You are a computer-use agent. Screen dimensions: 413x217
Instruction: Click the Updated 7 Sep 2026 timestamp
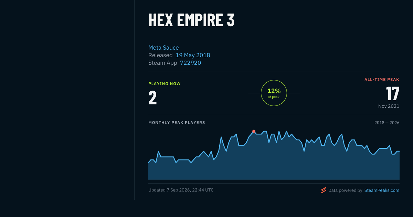pyautogui.click(x=181, y=190)
